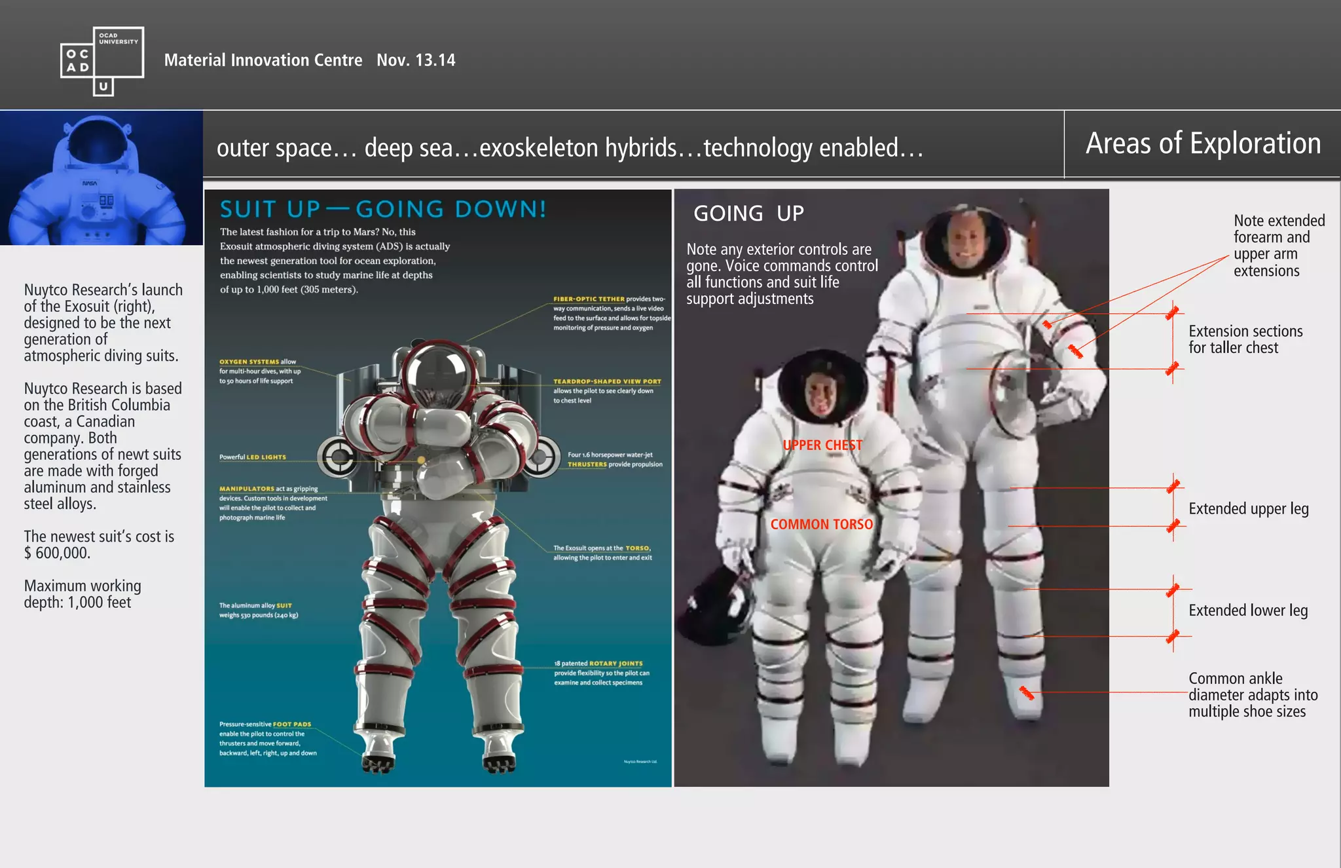Click the OCAD University logo

tap(102, 61)
